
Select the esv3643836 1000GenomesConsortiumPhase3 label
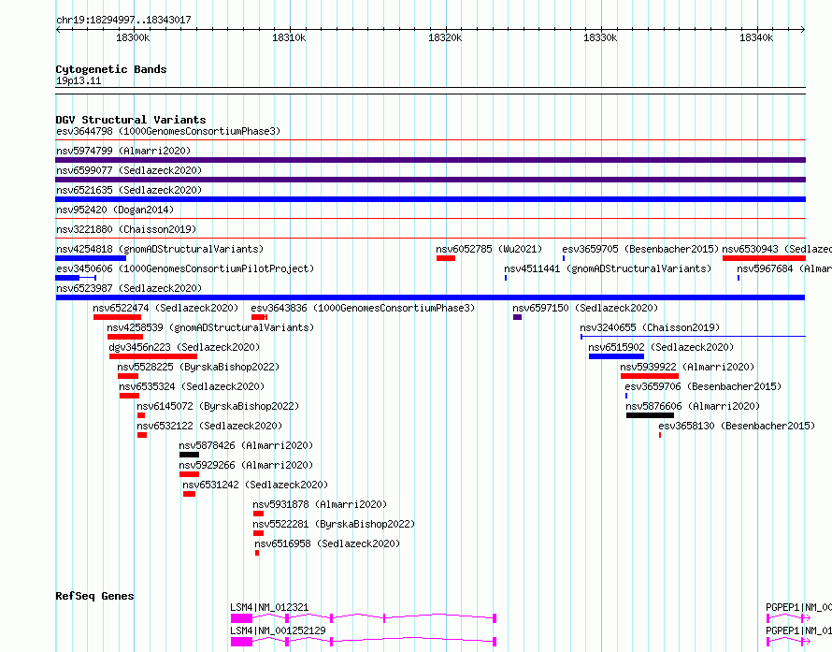pos(363,308)
